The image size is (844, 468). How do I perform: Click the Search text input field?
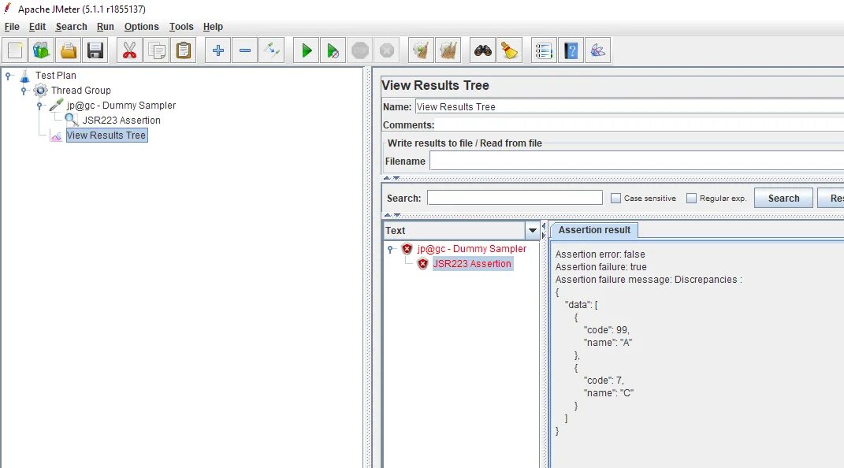click(x=515, y=198)
